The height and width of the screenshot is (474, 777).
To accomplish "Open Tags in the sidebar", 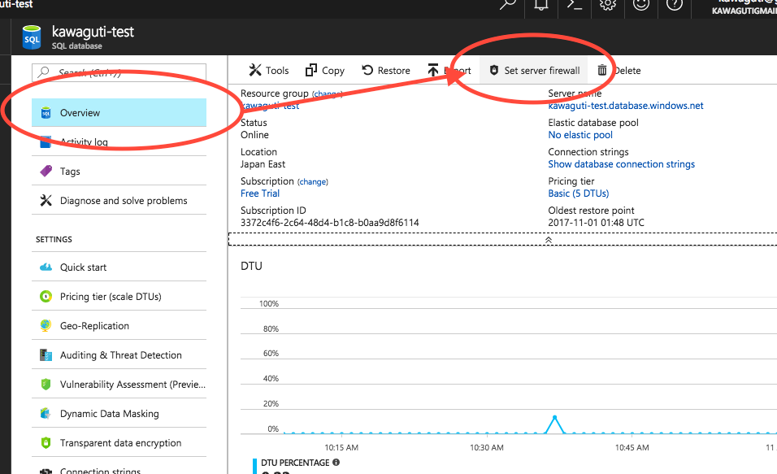I will [119, 171].
